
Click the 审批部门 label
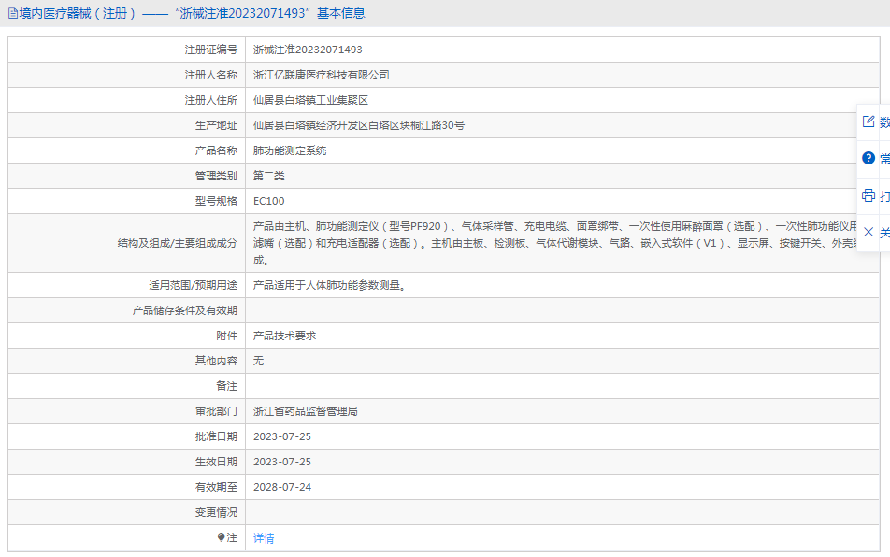tap(216, 411)
